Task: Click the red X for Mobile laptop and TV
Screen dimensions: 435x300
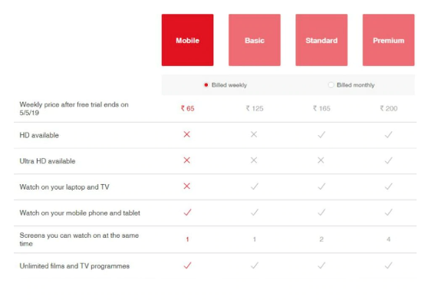Action: click(187, 186)
